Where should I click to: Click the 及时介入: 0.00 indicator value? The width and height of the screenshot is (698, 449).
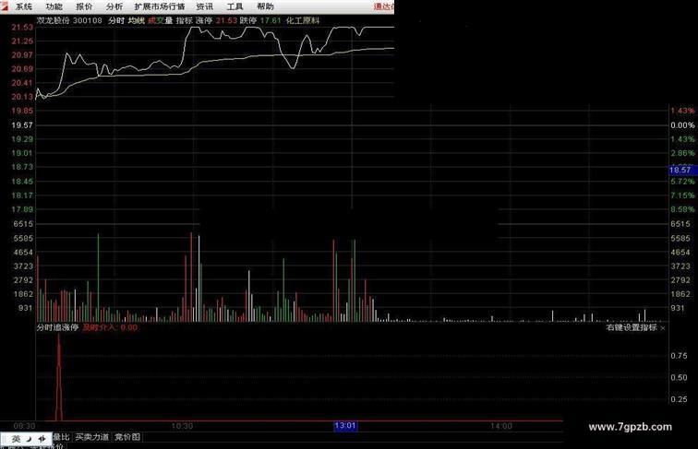(x=110, y=327)
